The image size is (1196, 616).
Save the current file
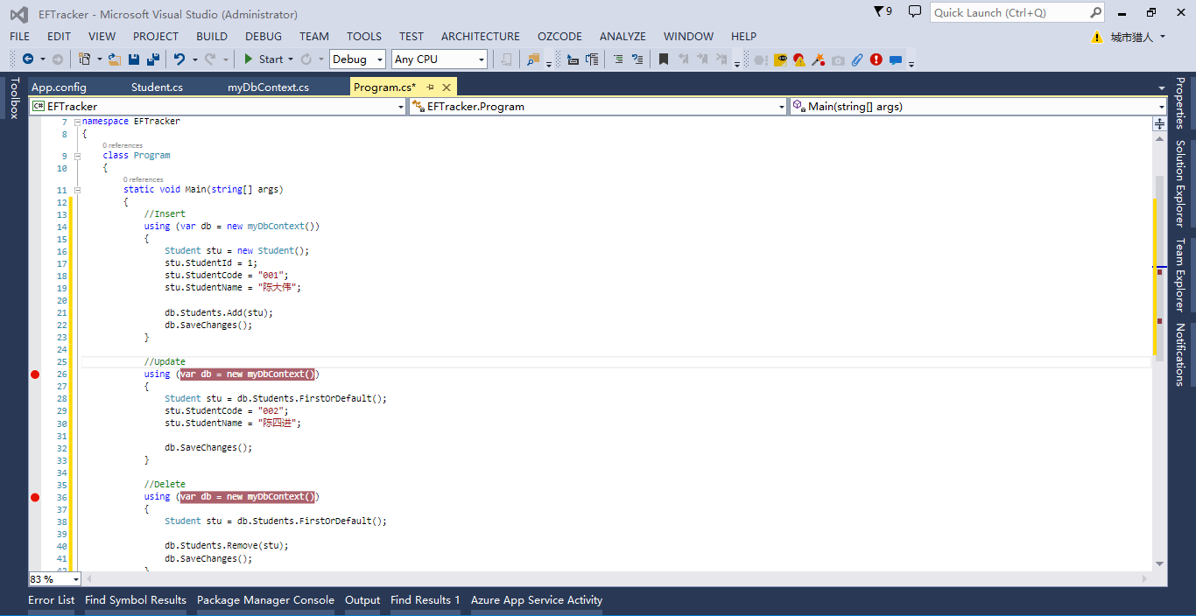point(133,59)
